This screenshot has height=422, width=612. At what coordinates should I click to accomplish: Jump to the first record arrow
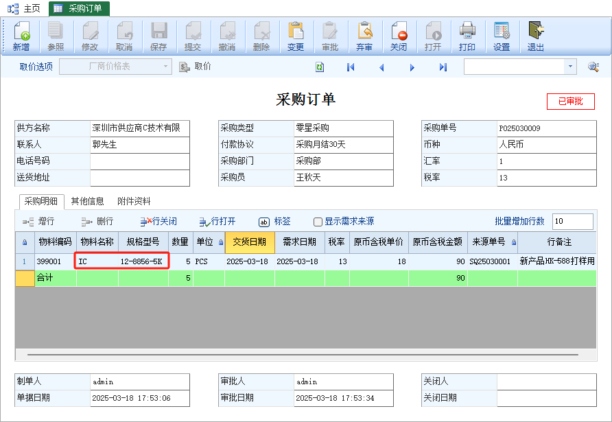[351, 67]
